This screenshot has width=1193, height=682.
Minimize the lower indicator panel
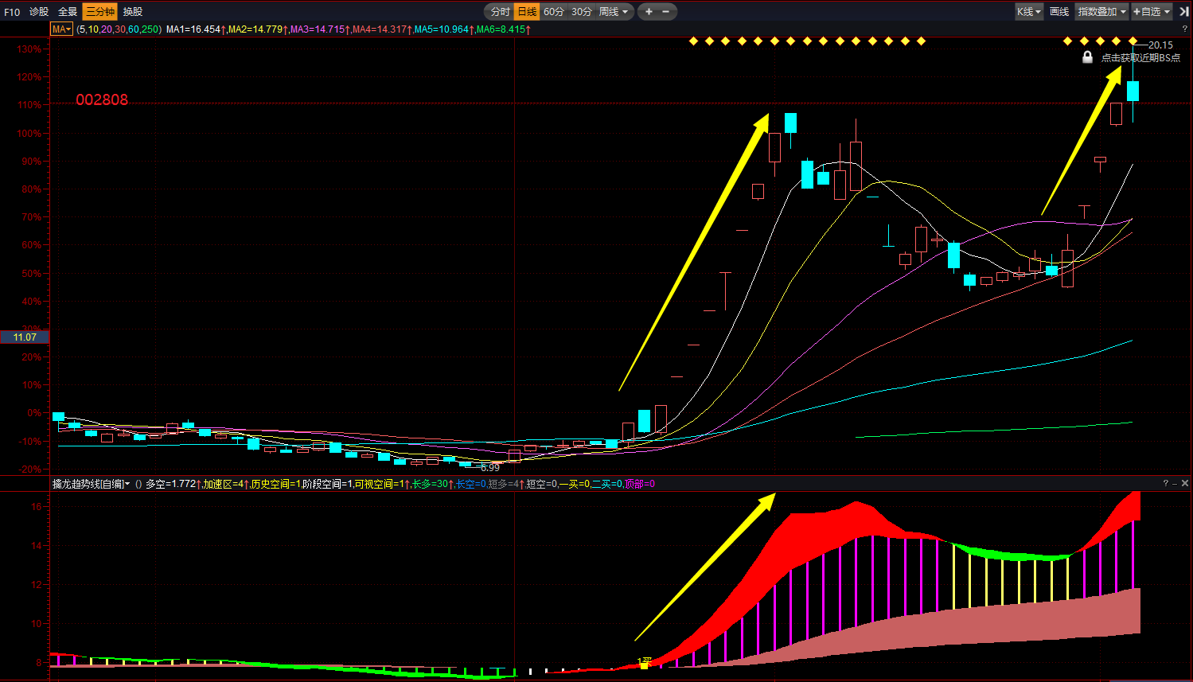click(x=1175, y=483)
